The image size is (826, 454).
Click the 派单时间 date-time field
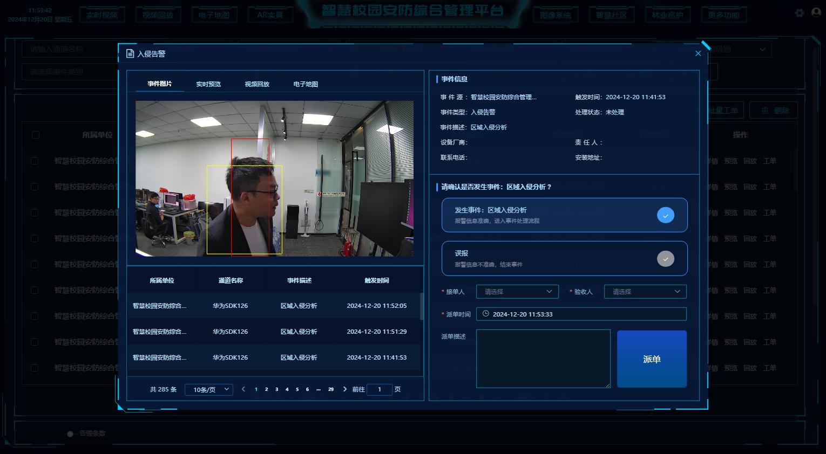coord(581,314)
